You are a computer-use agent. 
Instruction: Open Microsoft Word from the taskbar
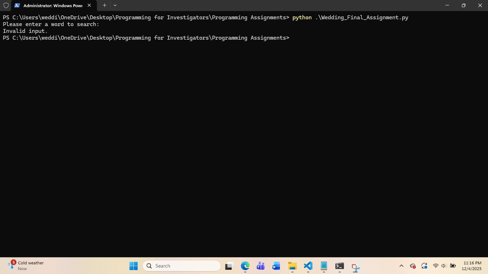pos(276,266)
